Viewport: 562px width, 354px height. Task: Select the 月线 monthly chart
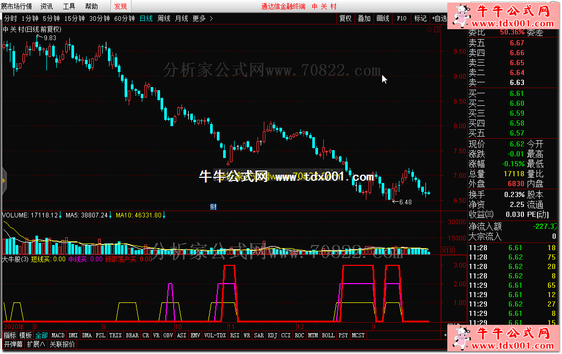coord(181,18)
